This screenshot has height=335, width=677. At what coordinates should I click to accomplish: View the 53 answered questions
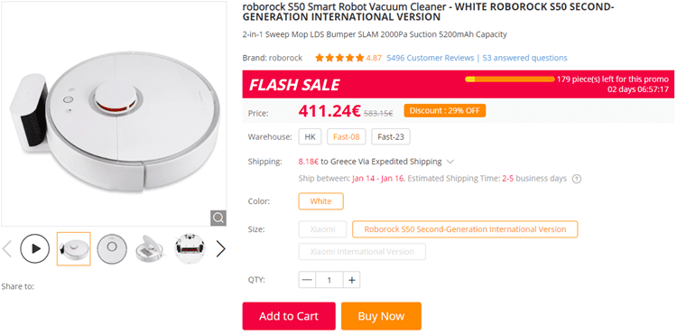(x=525, y=58)
